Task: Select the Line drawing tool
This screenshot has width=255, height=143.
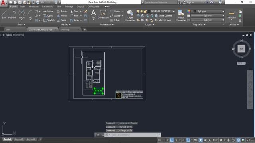Action: click(4, 14)
